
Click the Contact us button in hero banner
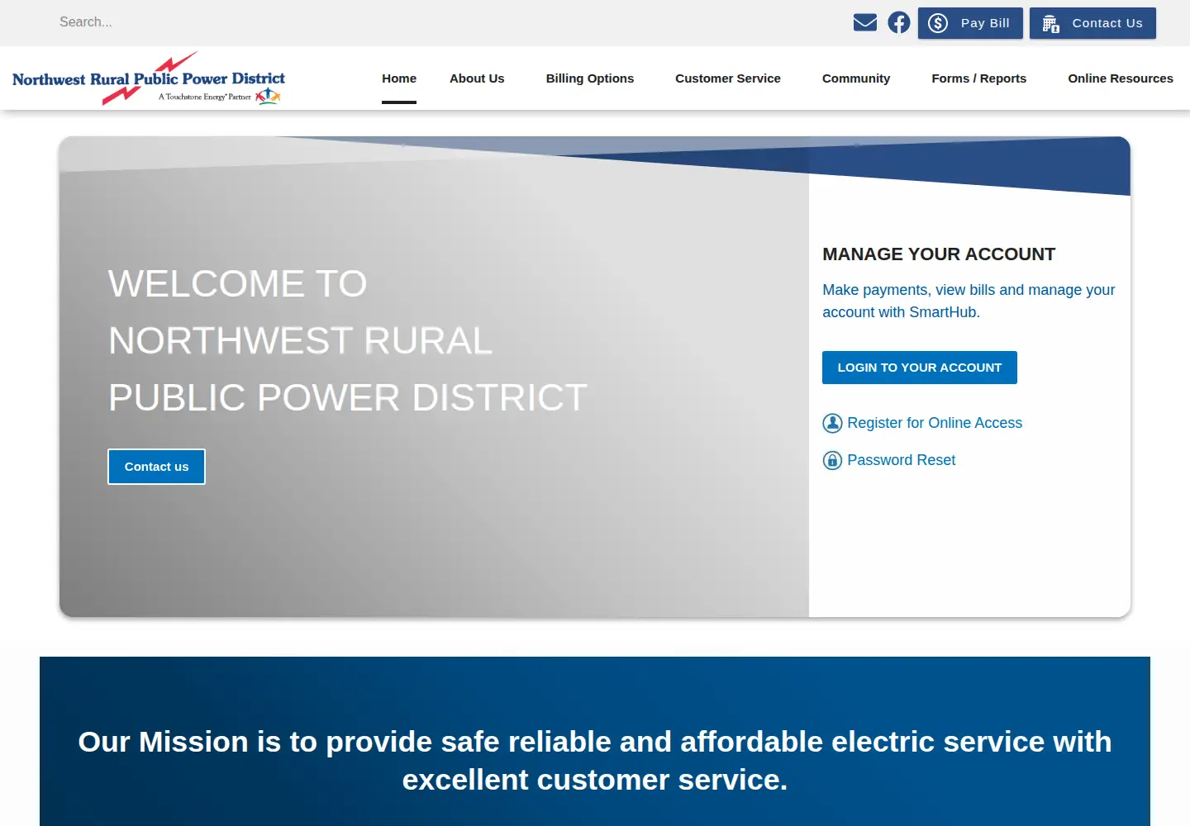pos(157,467)
